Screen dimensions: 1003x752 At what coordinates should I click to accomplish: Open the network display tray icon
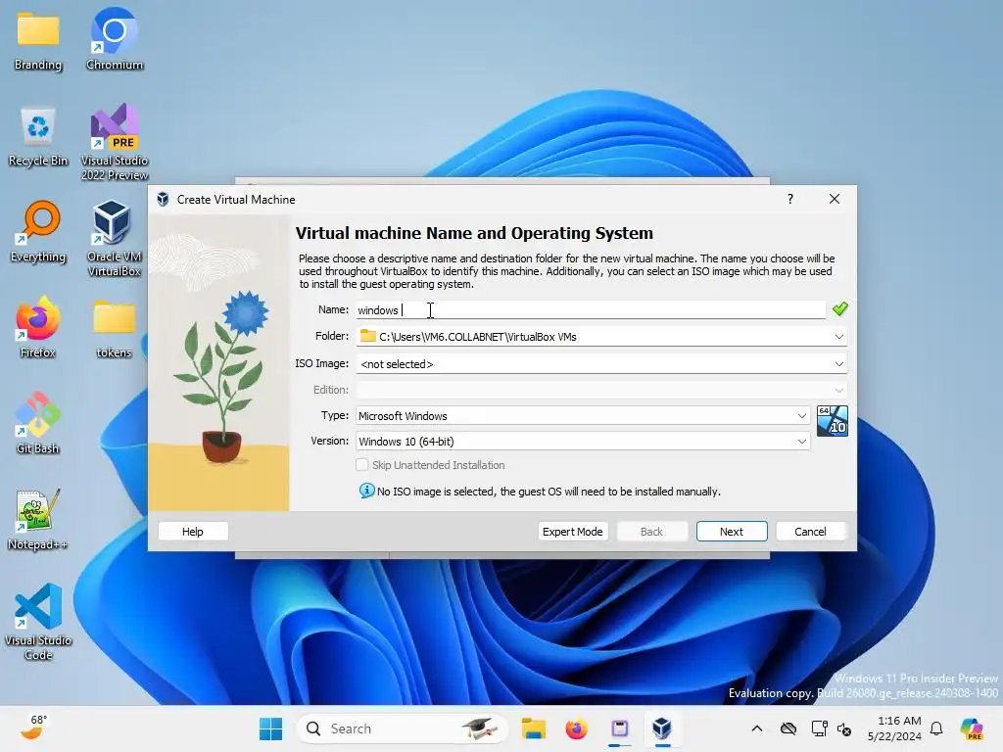click(x=820, y=728)
